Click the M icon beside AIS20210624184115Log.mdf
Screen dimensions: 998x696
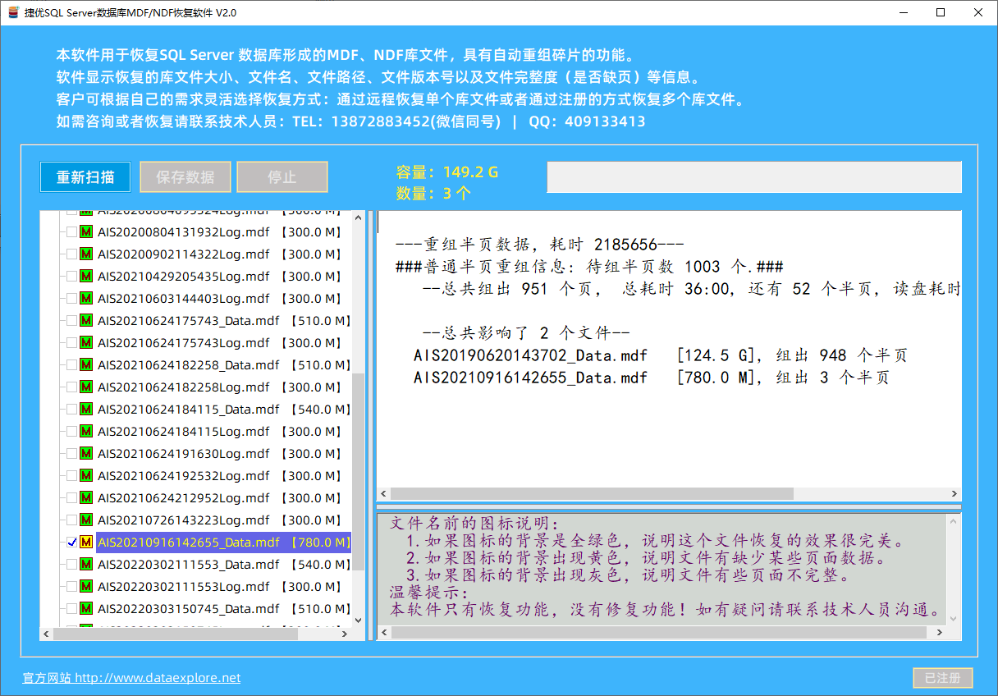pos(85,432)
